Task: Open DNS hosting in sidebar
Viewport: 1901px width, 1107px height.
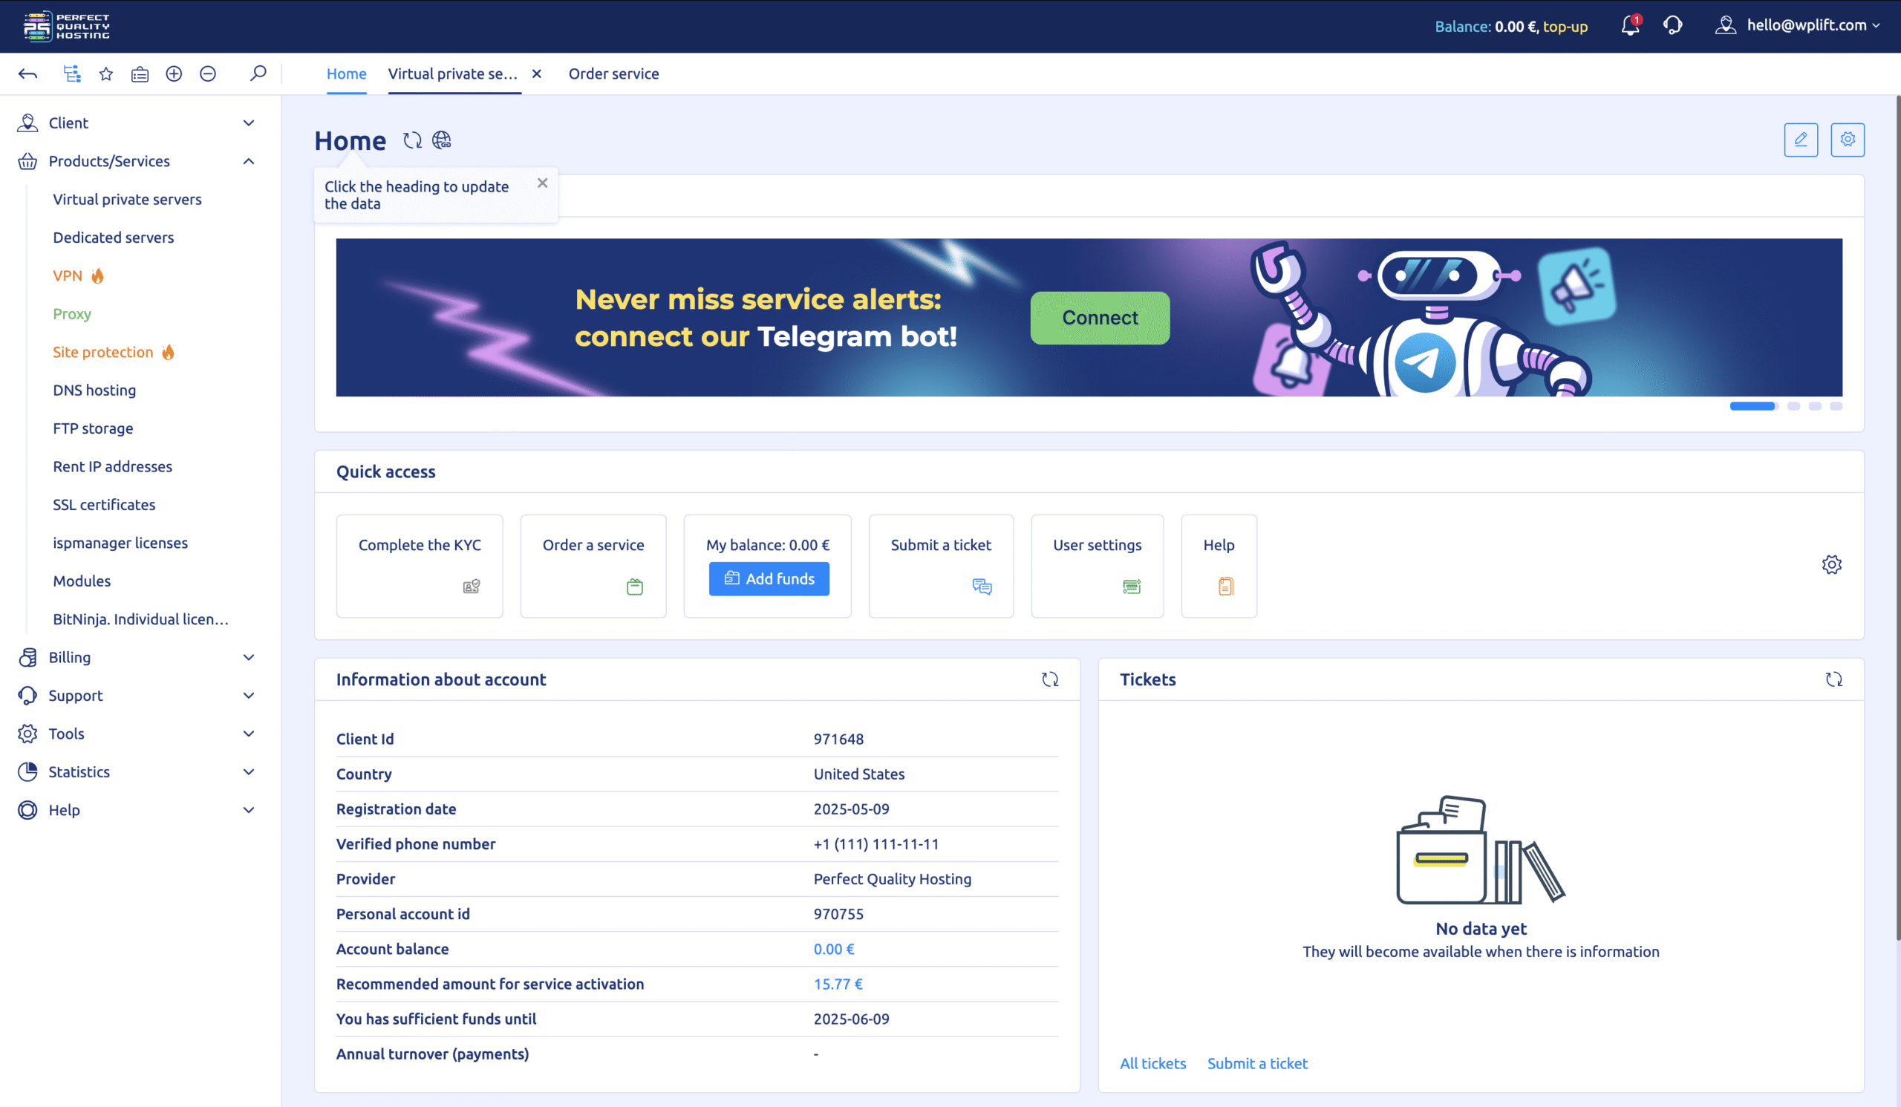Action: pyautogui.click(x=94, y=391)
